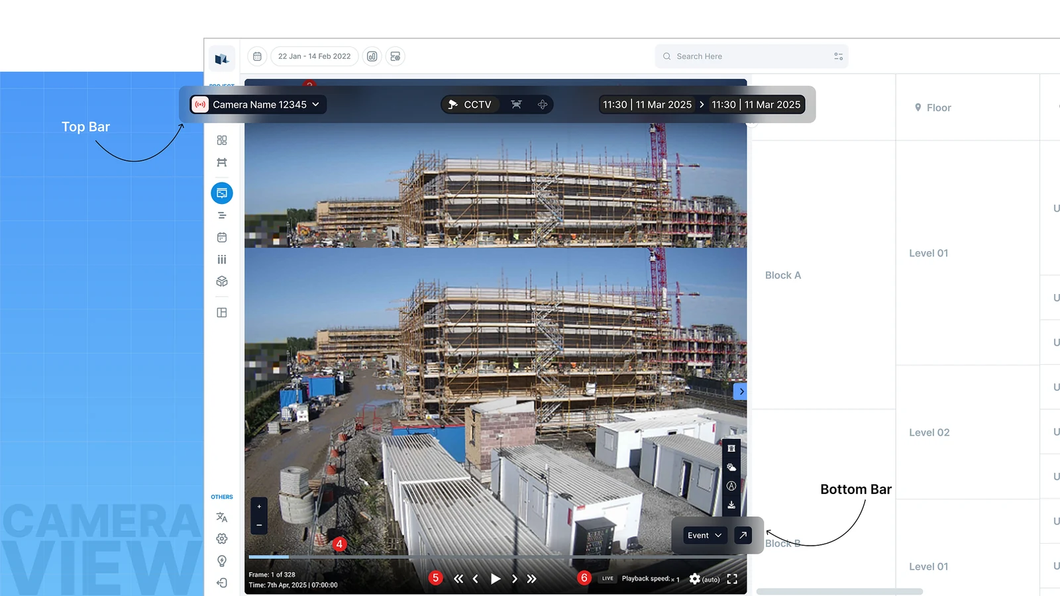The width and height of the screenshot is (1060, 596).
Task: Open the search filter options icon
Action: pyautogui.click(x=838, y=56)
